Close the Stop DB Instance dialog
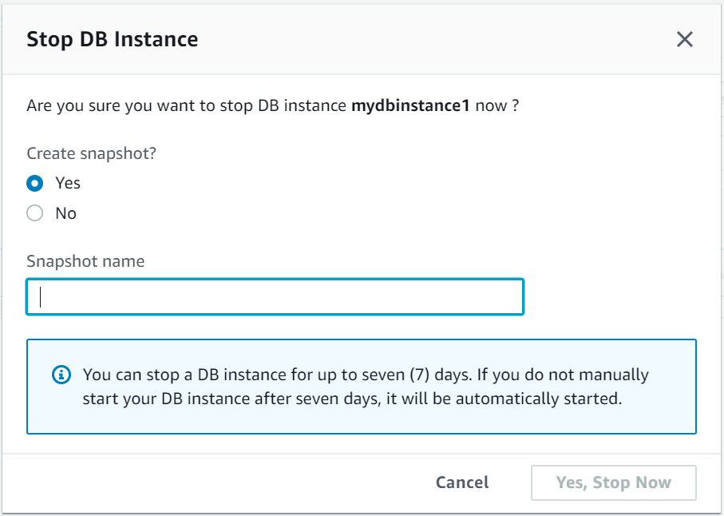The height and width of the screenshot is (516, 724). coord(684,40)
